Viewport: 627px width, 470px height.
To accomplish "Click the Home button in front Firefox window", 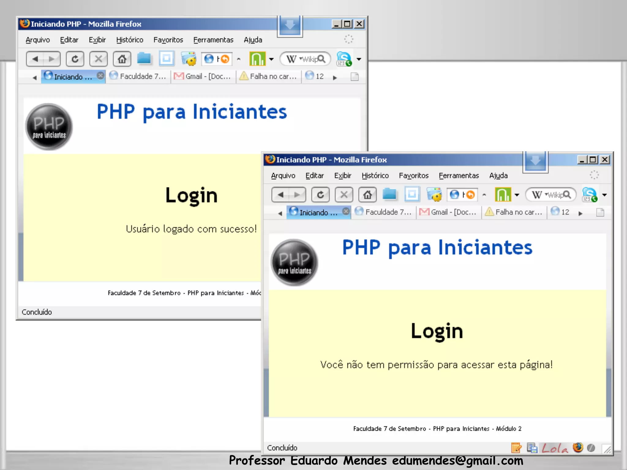I will (367, 195).
